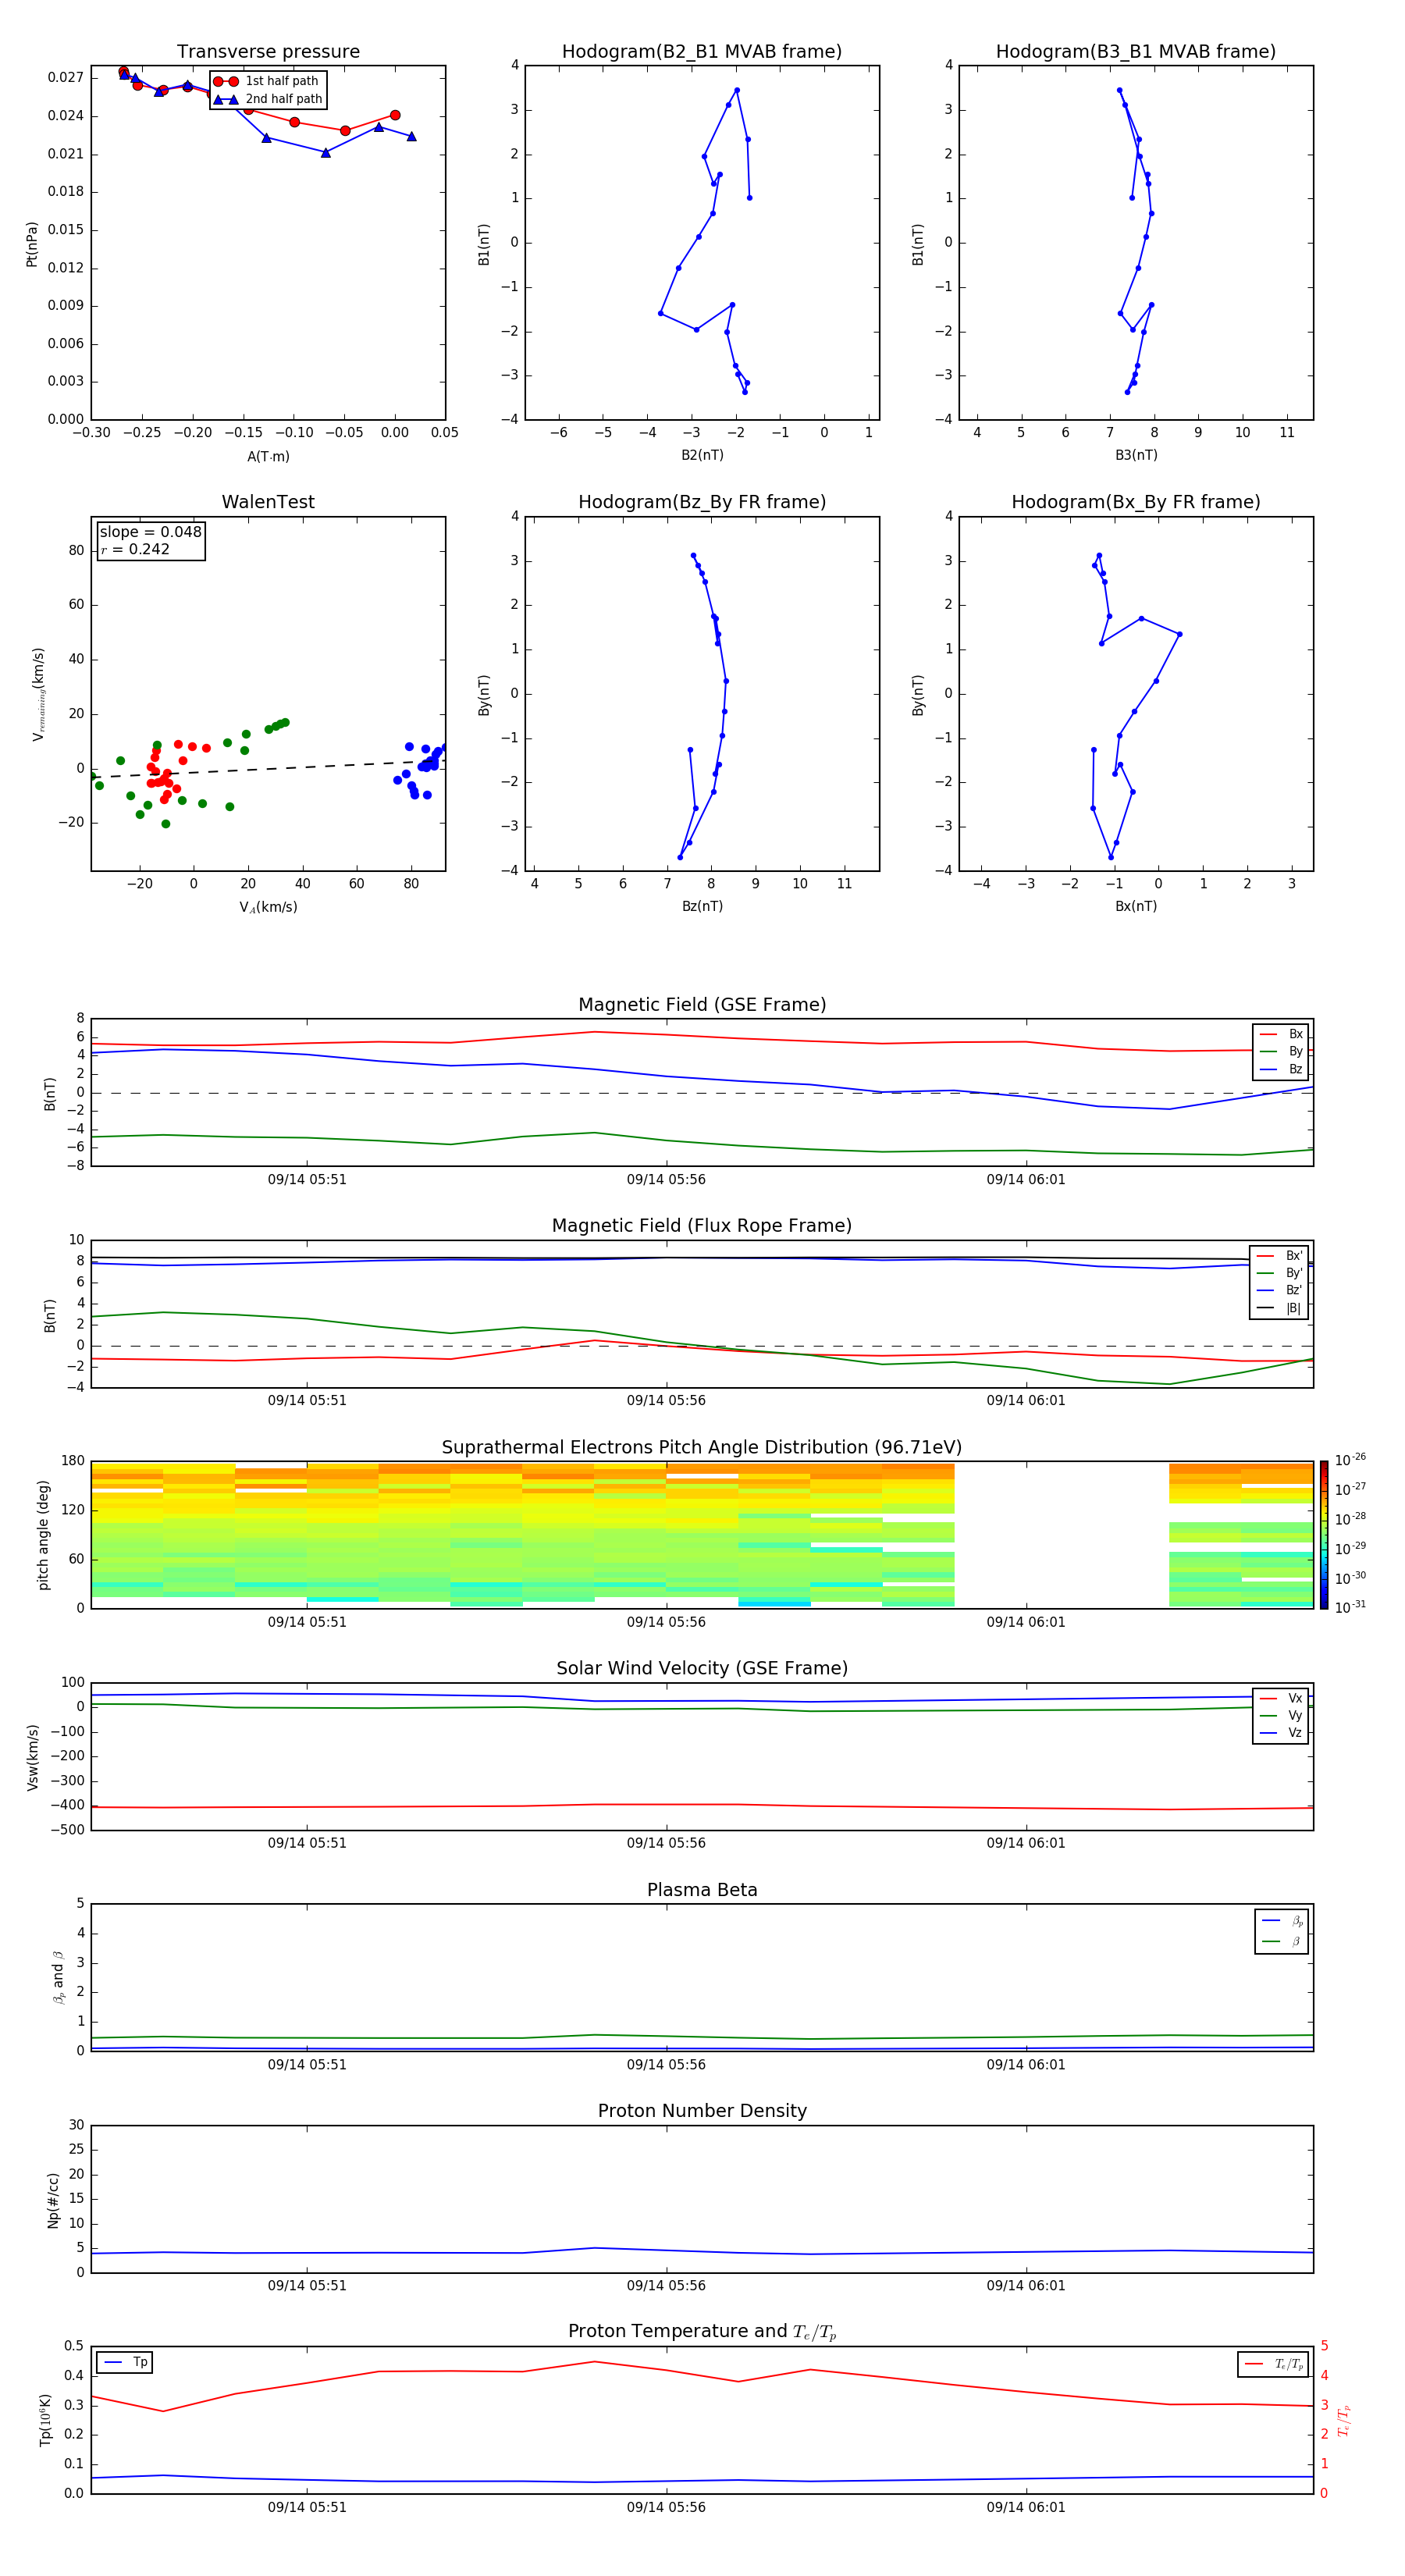Click the 'Bz' entry in GSE field legend
The width and height of the screenshot is (1405, 2576).
1281,1069
